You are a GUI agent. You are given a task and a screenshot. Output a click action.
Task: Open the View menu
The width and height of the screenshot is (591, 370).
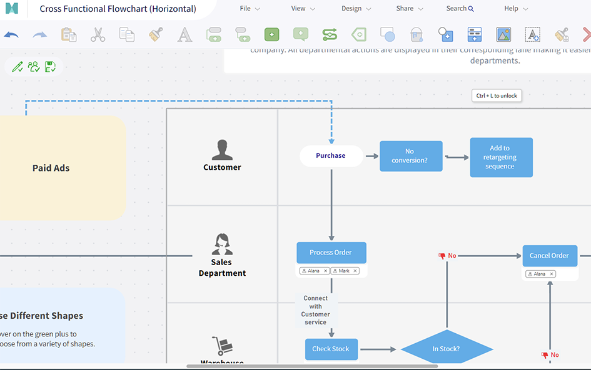pyautogui.click(x=303, y=9)
